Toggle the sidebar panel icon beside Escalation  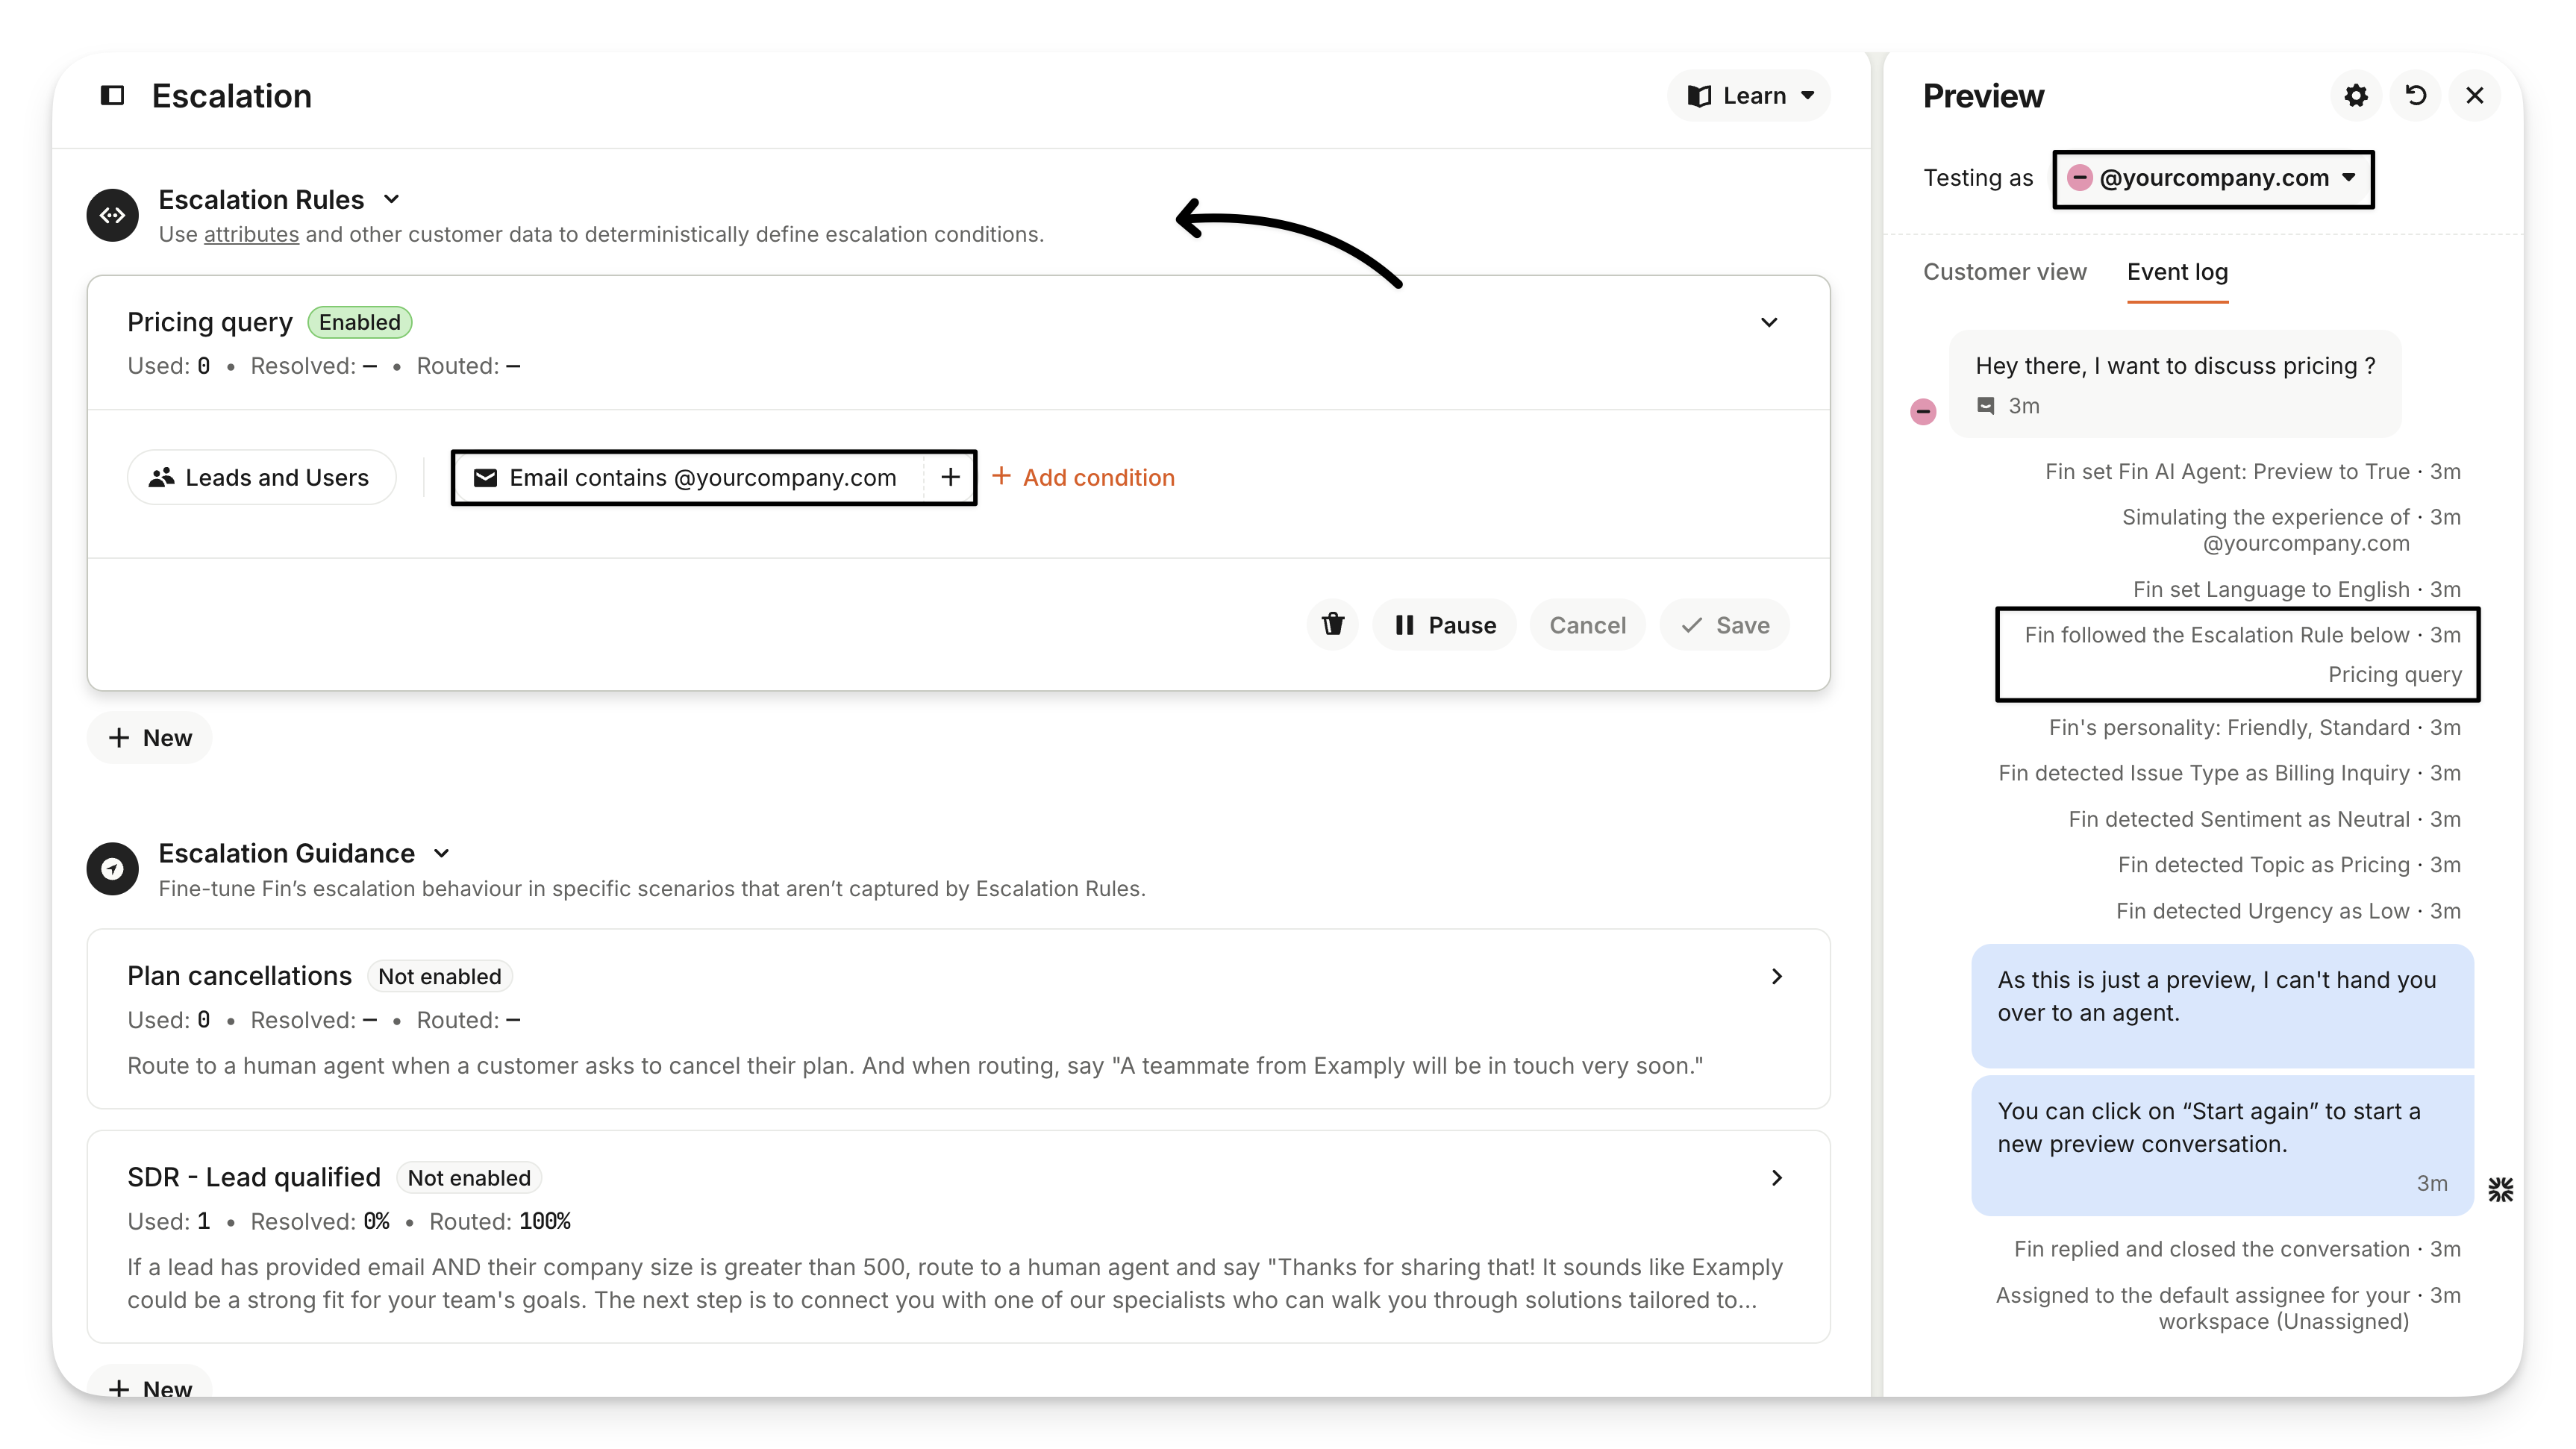coord(112,96)
